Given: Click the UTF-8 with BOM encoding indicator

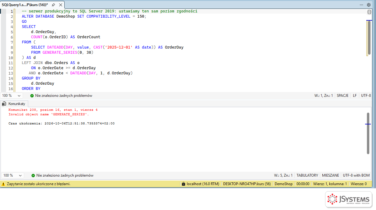Looking at the screenshot, I should (x=356, y=175).
